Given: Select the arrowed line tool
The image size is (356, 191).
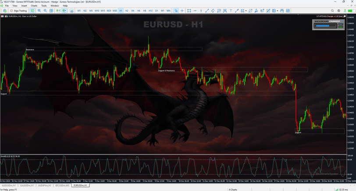Looking at the screenshot, I should 237,11.
